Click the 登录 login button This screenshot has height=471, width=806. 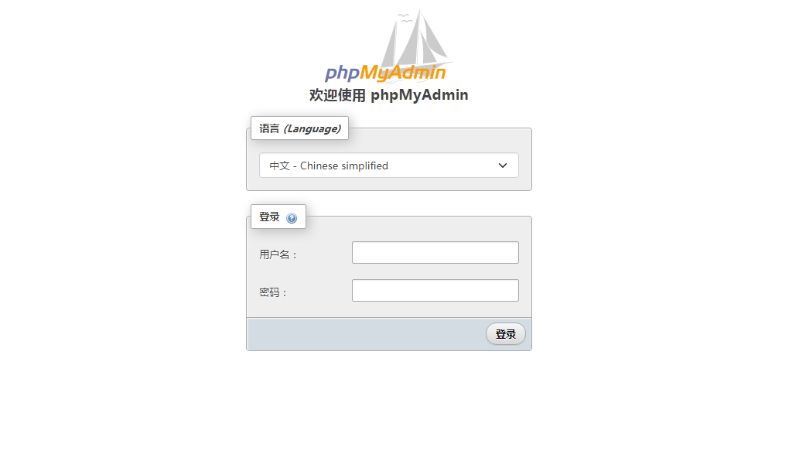point(505,334)
